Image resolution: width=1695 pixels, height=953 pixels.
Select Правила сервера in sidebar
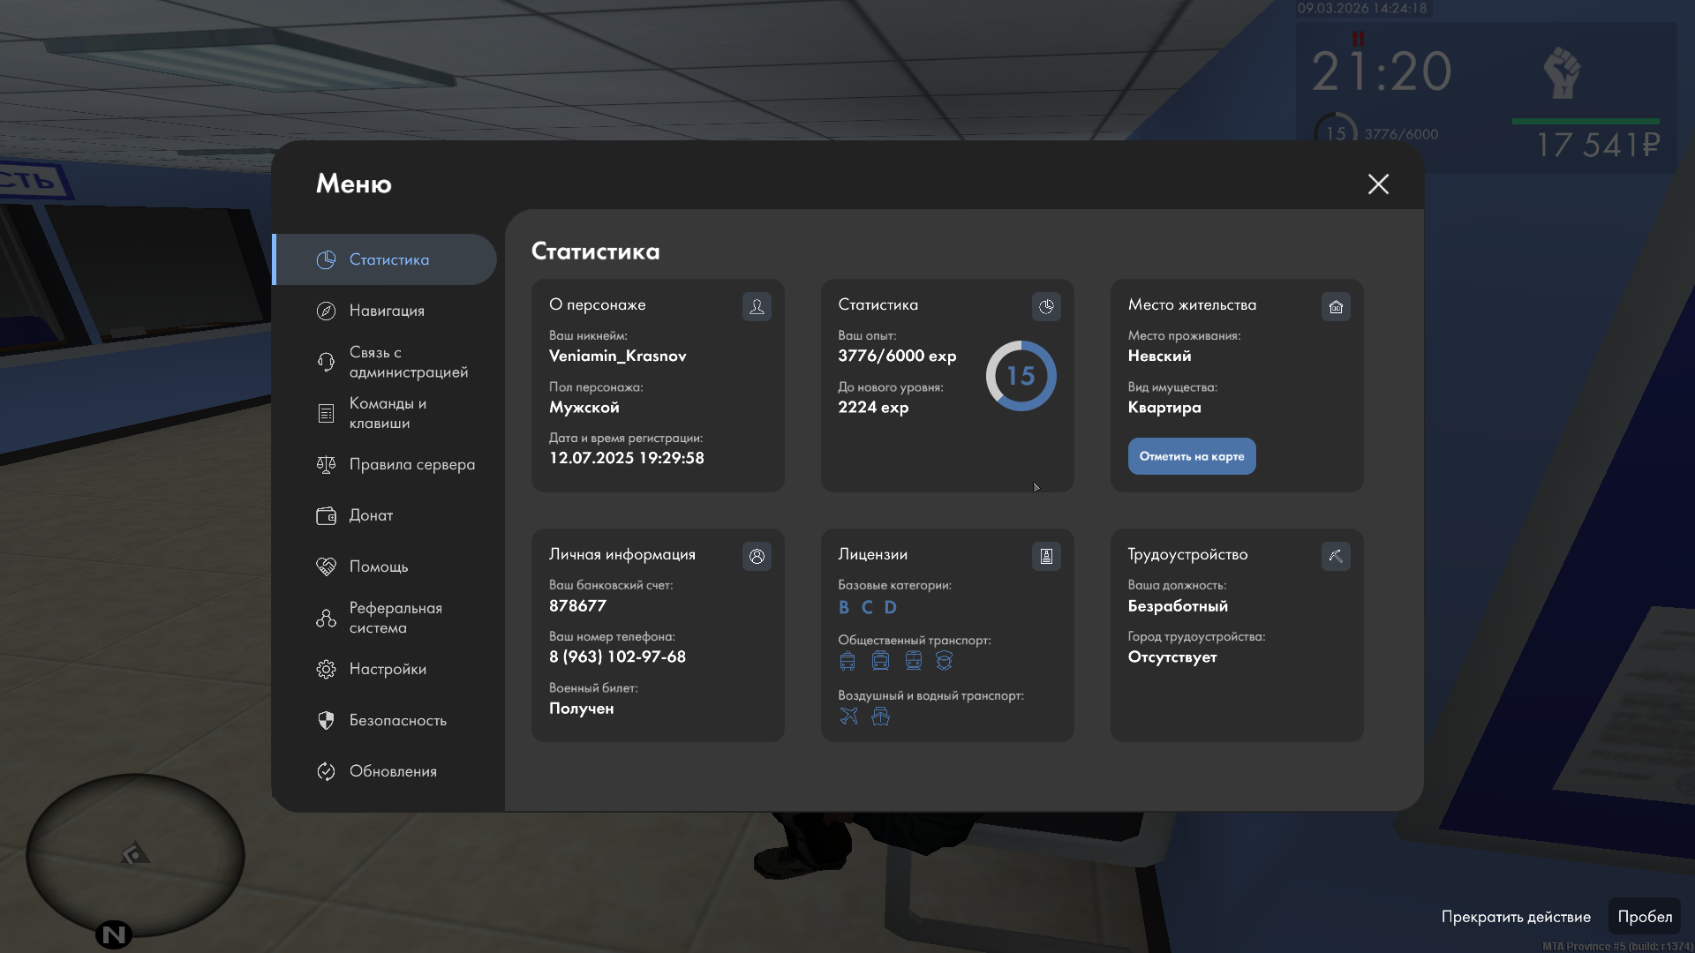(x=411, y=464)
